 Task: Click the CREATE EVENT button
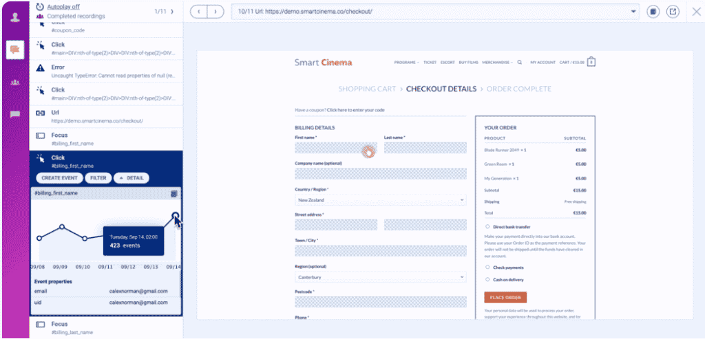(59, 178)
